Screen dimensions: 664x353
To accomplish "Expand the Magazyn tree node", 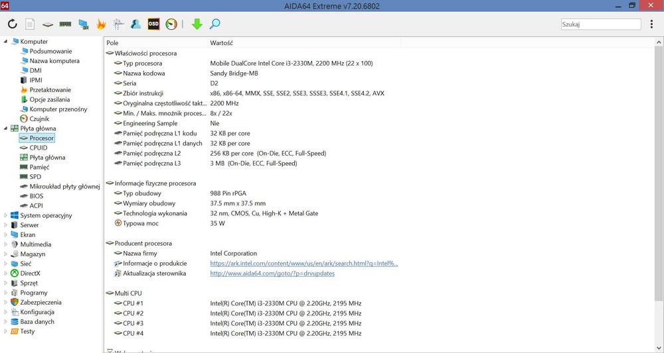I will 5,254.
